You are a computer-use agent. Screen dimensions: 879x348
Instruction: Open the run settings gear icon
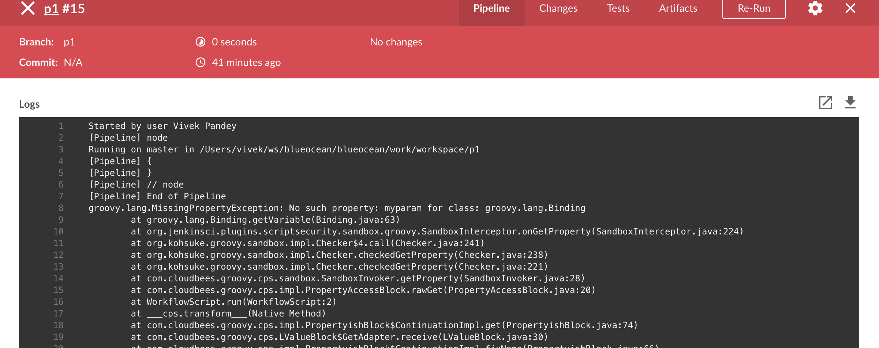pos(815,8)
